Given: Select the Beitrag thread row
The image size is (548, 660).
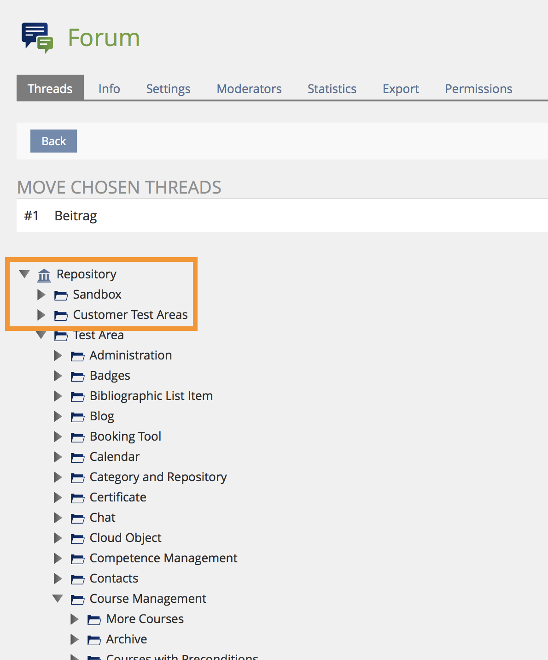Looking at the screenshot, I should pos(76,216).
